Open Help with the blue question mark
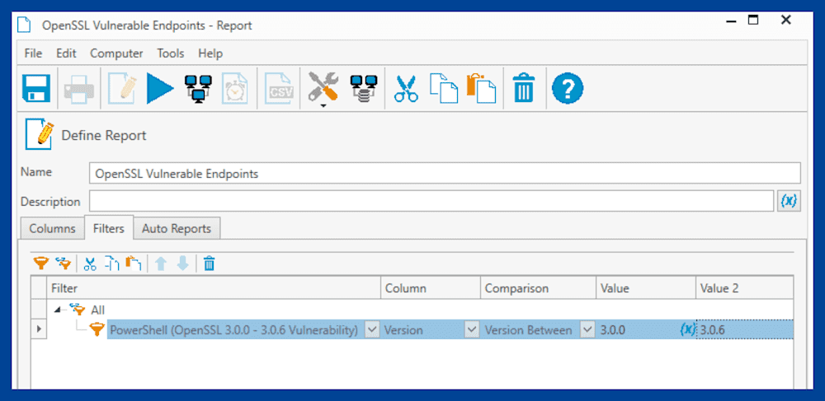This screenshot has width=825, height=401. (568, 88)
